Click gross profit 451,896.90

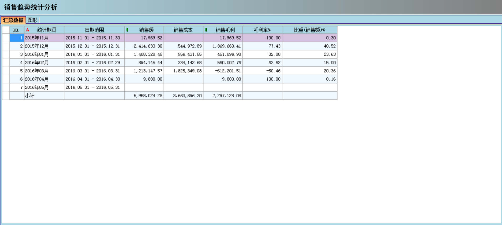point(223,54)
